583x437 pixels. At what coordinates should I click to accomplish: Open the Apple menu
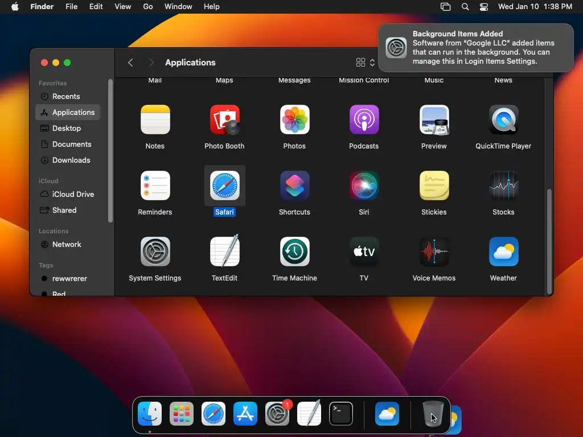15,7
